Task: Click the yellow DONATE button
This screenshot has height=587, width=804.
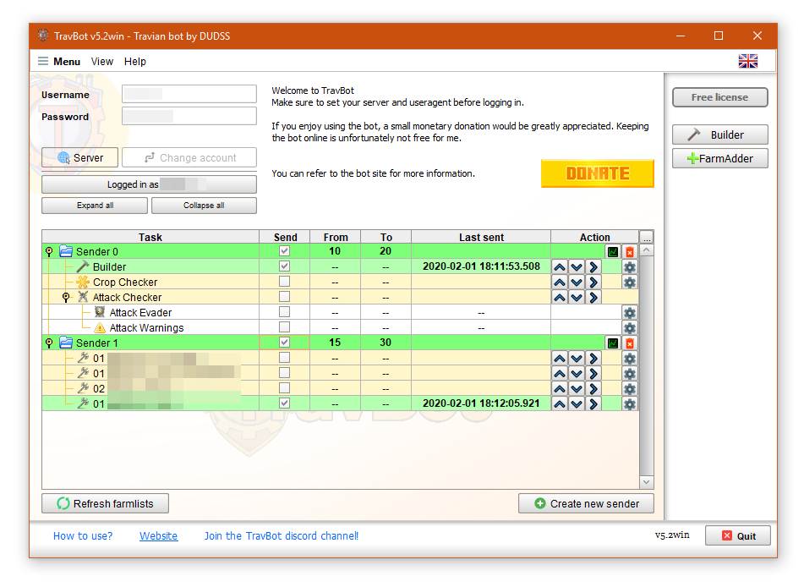Action: coord(598,173)
